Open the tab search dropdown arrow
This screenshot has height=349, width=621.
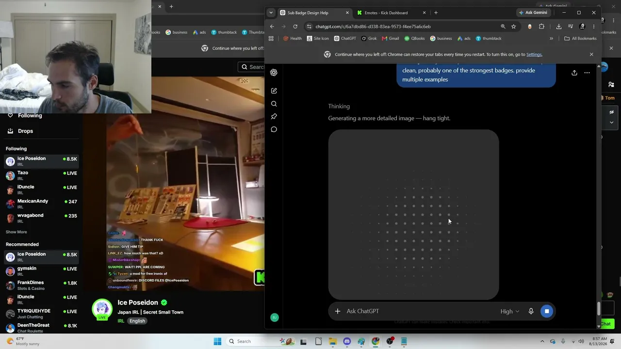[271, 13]
